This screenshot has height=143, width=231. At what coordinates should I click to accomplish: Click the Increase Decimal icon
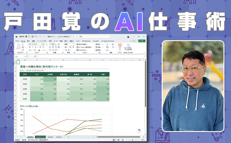pos(66,50)
